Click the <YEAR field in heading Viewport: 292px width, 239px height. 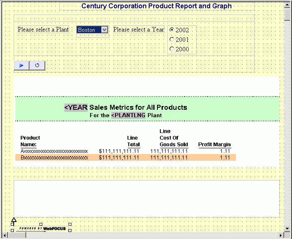click(x=76, y=107)
